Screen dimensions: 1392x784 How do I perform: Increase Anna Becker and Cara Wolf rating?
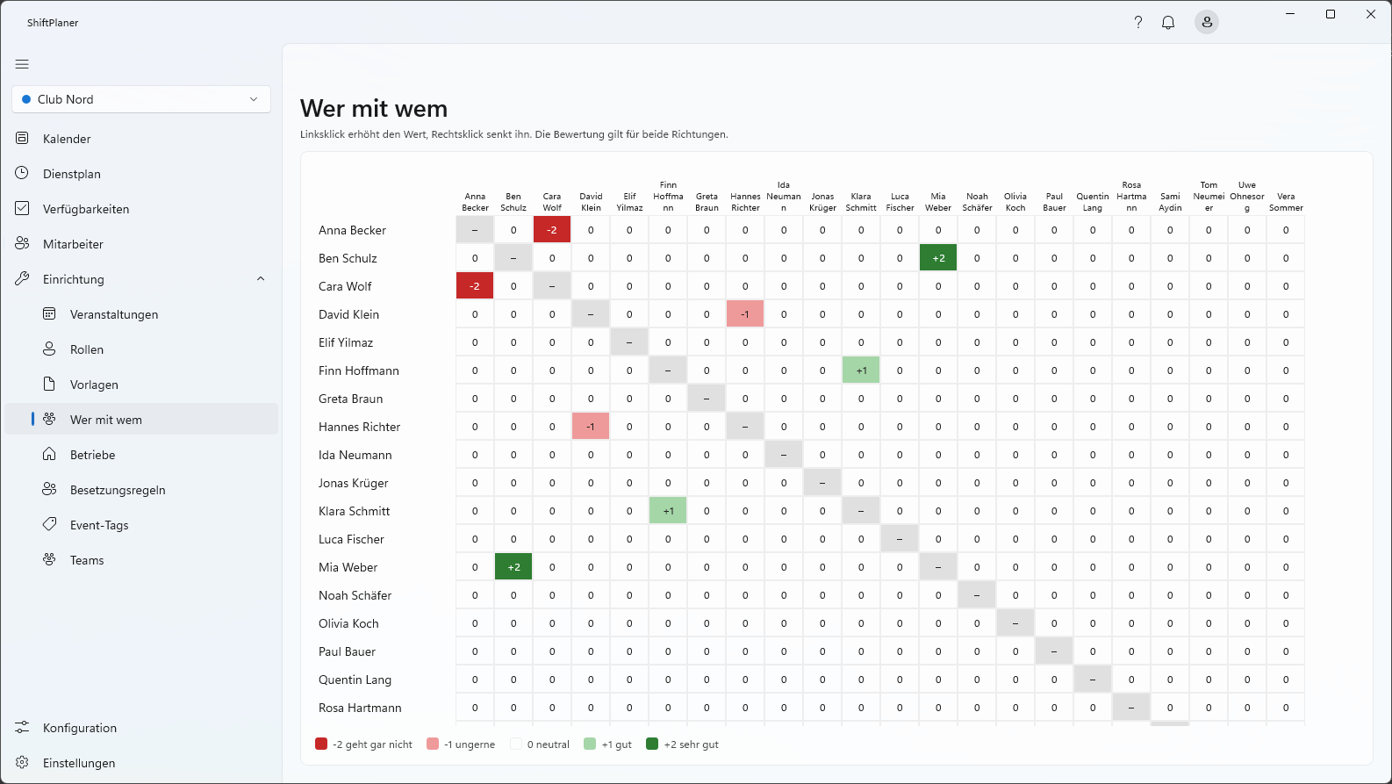tap(552, 230)
